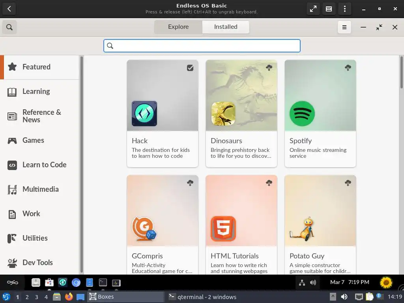Open the terminal icon in Endless taskbar

(x=103, y=282)
